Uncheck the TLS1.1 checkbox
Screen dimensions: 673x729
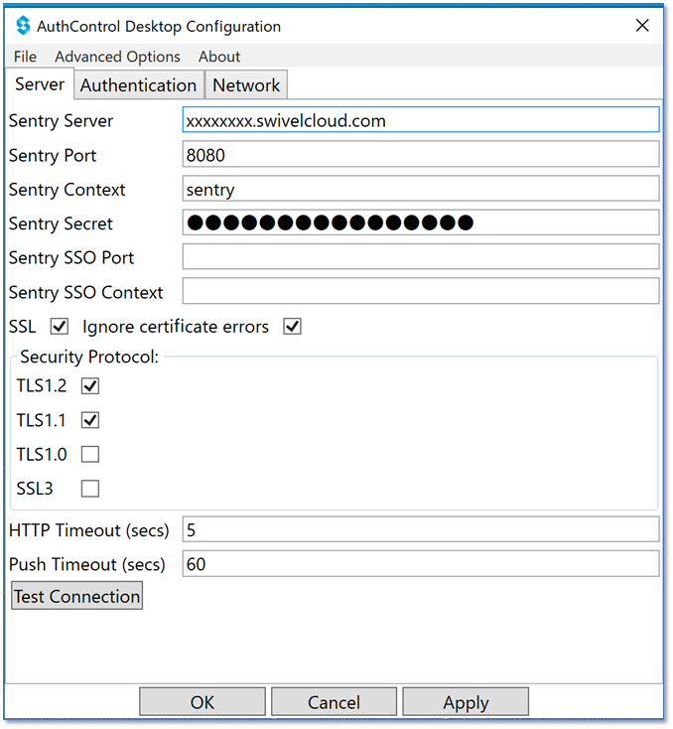coord(90,420)
